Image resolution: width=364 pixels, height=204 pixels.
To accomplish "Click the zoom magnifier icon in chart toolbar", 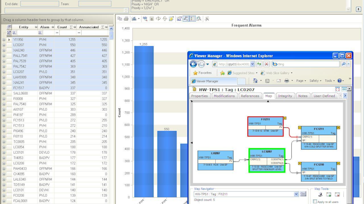I will click(x=199, y=19).
